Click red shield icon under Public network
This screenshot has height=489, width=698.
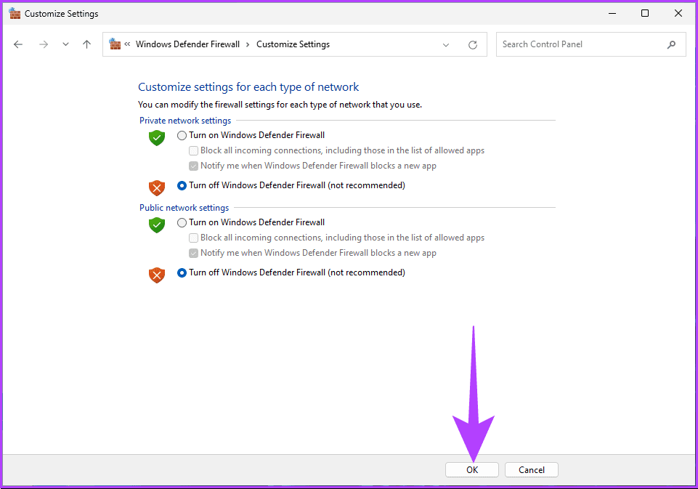(157, 275)
